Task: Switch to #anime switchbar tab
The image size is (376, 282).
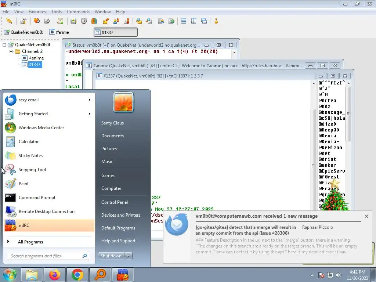Action: (x=59, y=32)
